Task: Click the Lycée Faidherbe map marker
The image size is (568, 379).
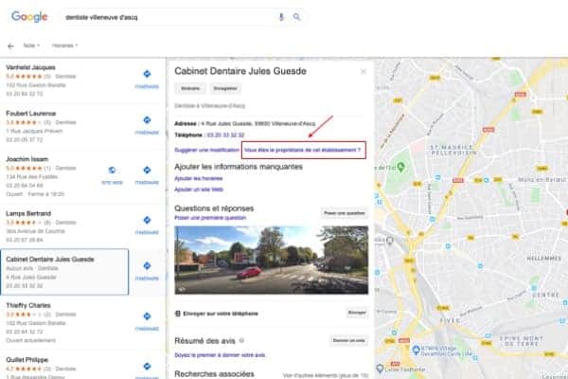Action: coord(380,369)
